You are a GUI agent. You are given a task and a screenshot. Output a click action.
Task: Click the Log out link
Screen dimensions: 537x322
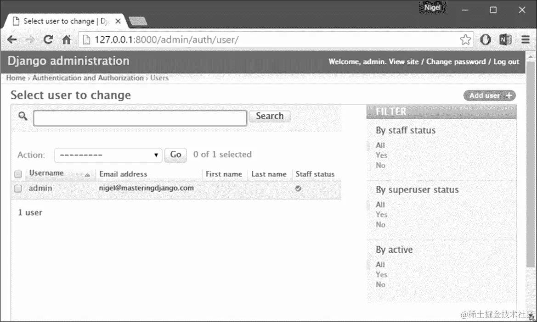506,61
